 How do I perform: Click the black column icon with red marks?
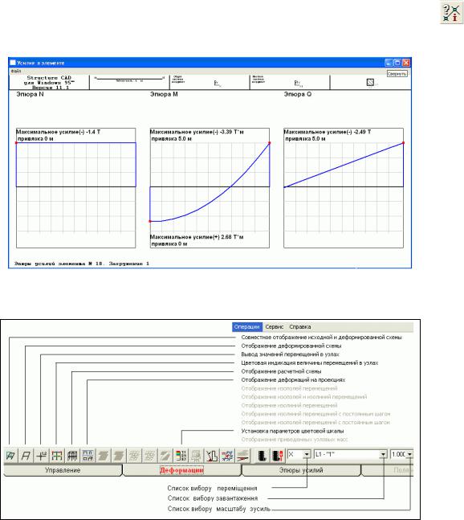[278, 456]
